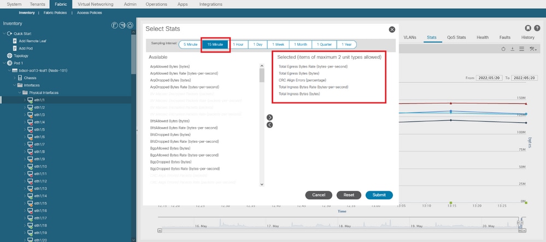Select the 15 Minute sampling interval
This screenshot has width=546, height=242.
click(215, 45)
